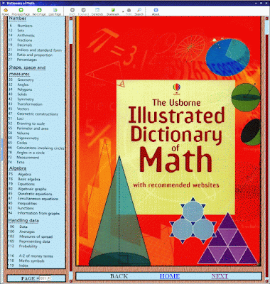Select the Algebraic graphs entry
The image size is (270, 284).
point(32,189)
